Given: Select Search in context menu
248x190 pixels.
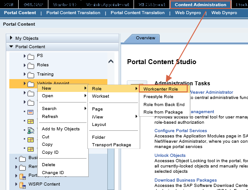Looking at the screenshot, I should point(63,109).
